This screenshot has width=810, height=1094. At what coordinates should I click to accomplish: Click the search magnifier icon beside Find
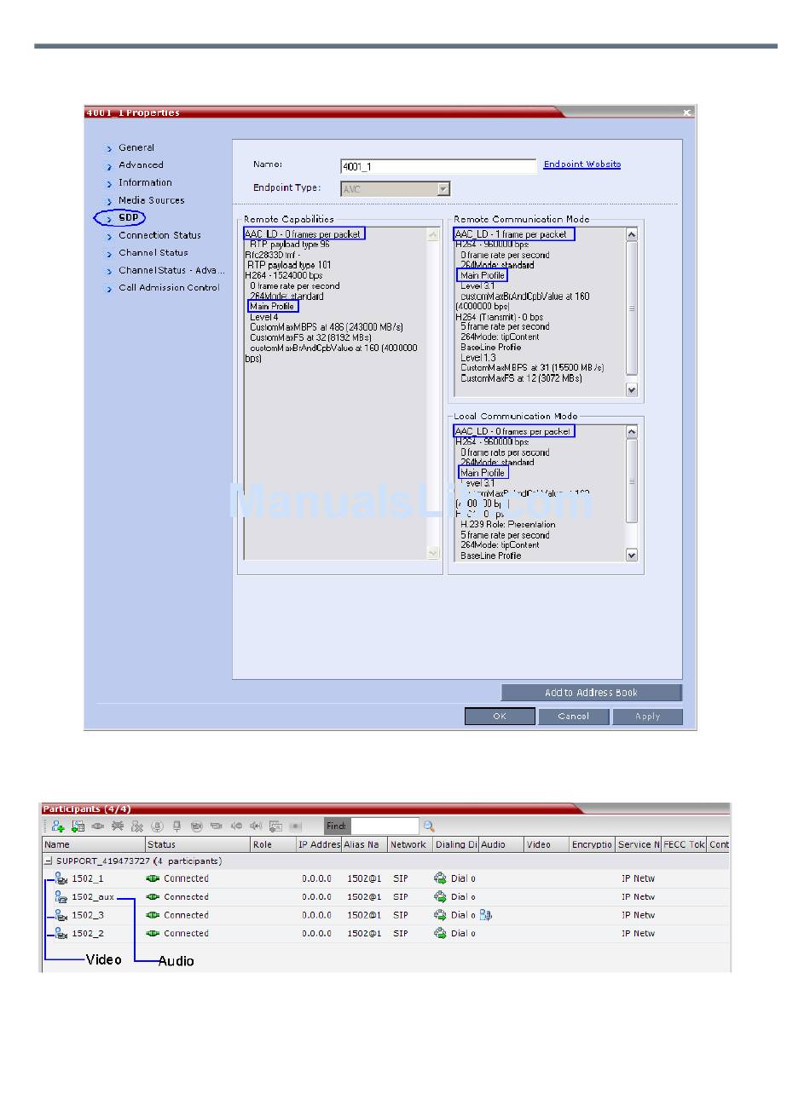coord(429,826)
